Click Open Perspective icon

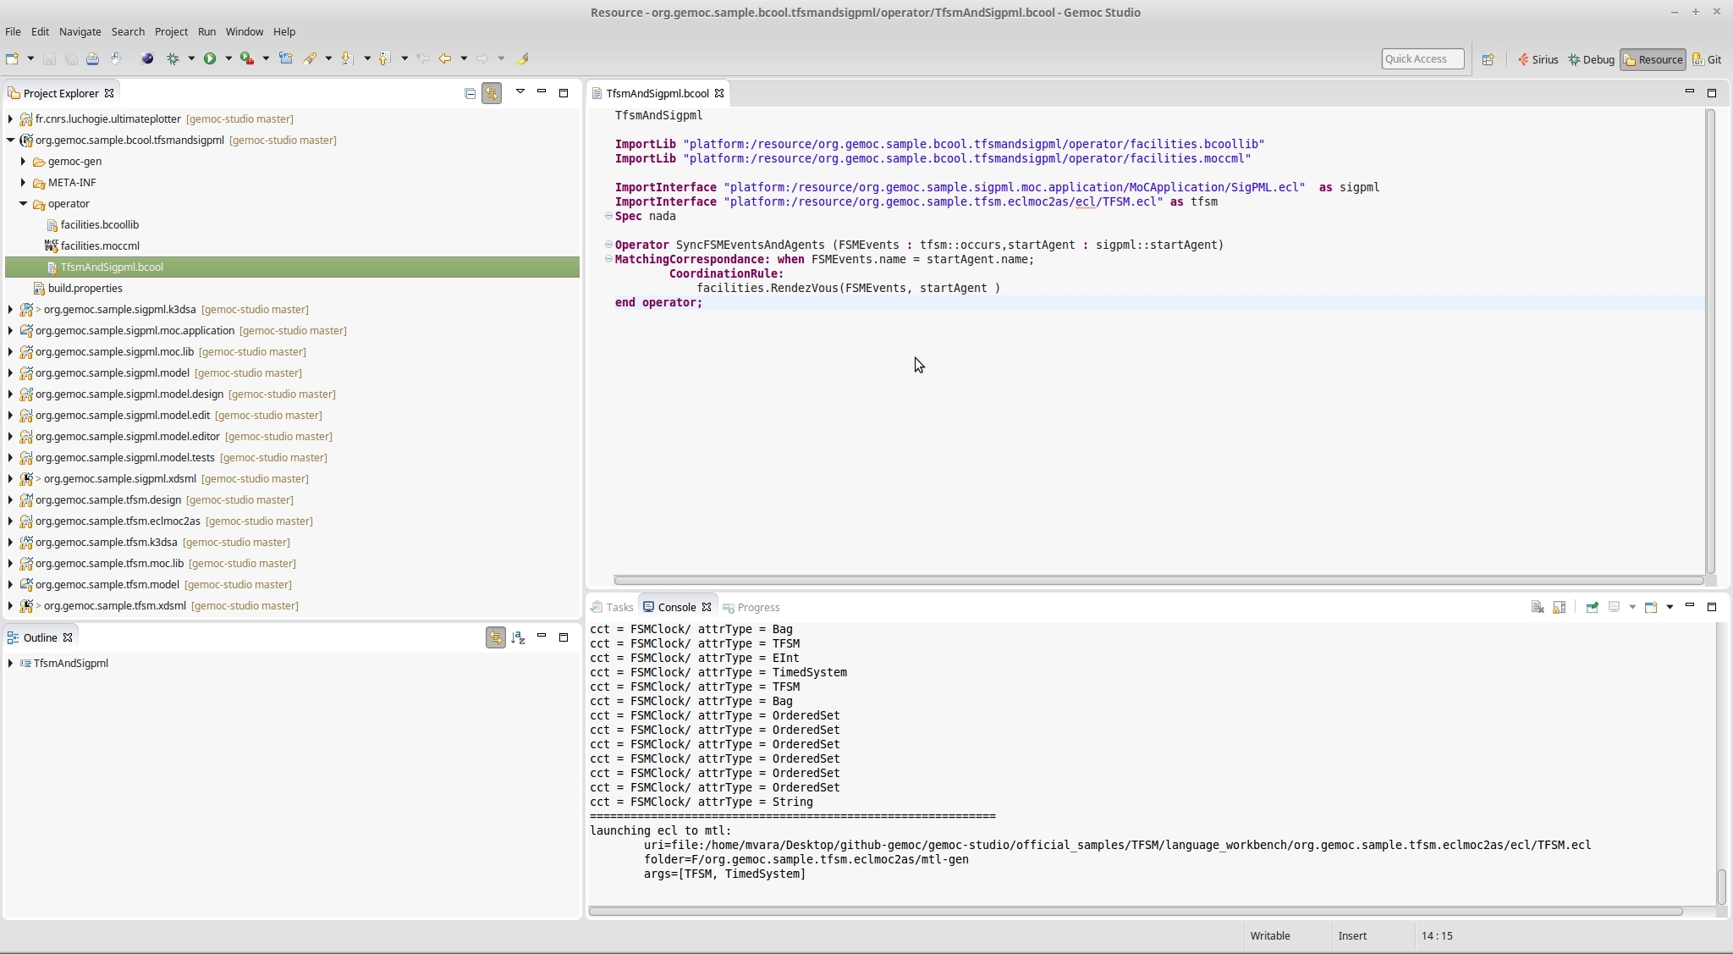click(1488, 59)
